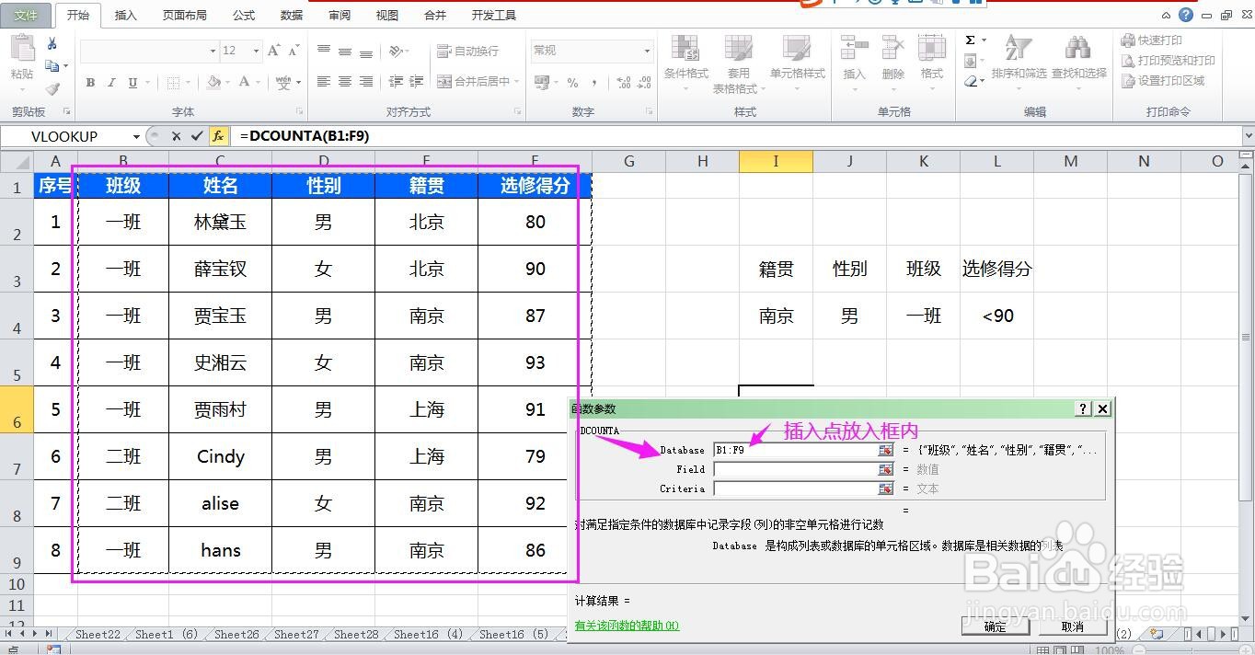Toggle Bold formatting

point(90,83)
